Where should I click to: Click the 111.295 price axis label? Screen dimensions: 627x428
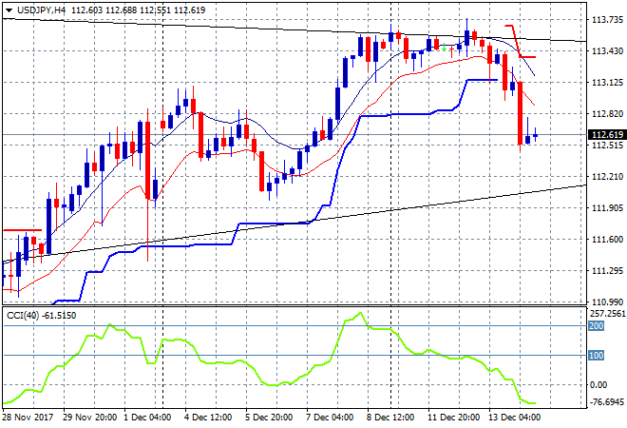(x=607, y=271)
